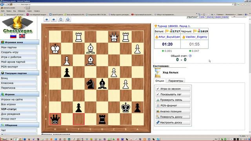Screen dimensions: 251x141
Task: Open Игроки на сайте in the sidebar
Action: pos(18,99)
